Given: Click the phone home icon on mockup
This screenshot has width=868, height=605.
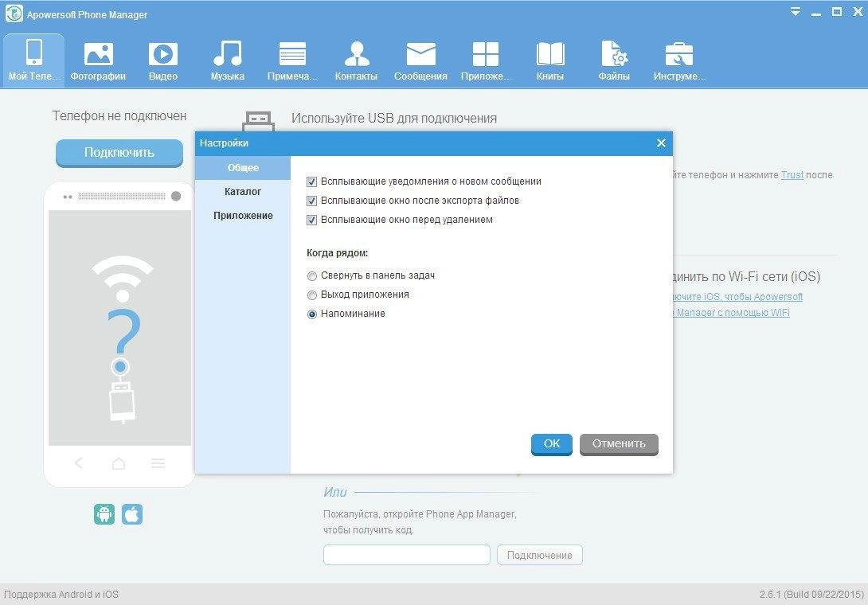Looking at the screenshot, I should [x=119, y=463].
